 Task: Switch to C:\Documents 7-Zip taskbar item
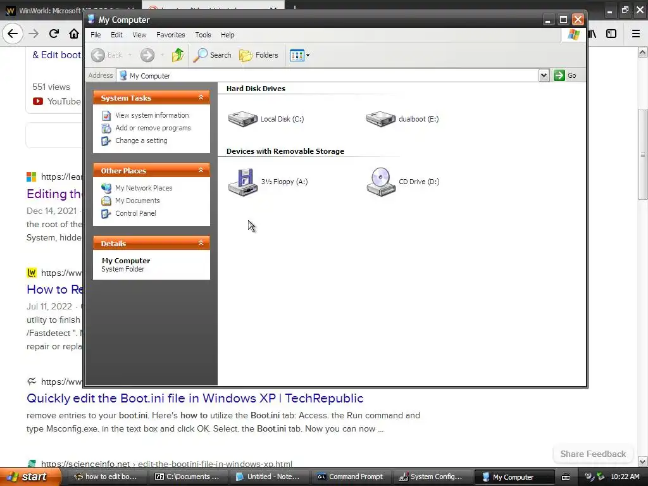[x=188, y=477]
